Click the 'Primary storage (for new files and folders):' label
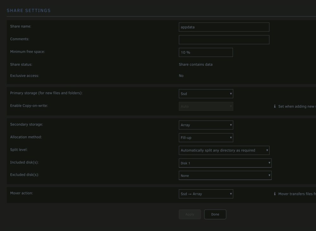This screenshot has width=316, height=231. [46, 93]
